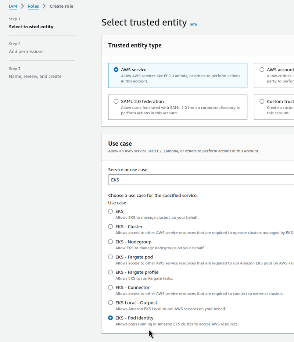294x342 pixels.
Task: Click the EKS - Pod Identity radio button
Action: pyautogui.click(x=111, y=318)
